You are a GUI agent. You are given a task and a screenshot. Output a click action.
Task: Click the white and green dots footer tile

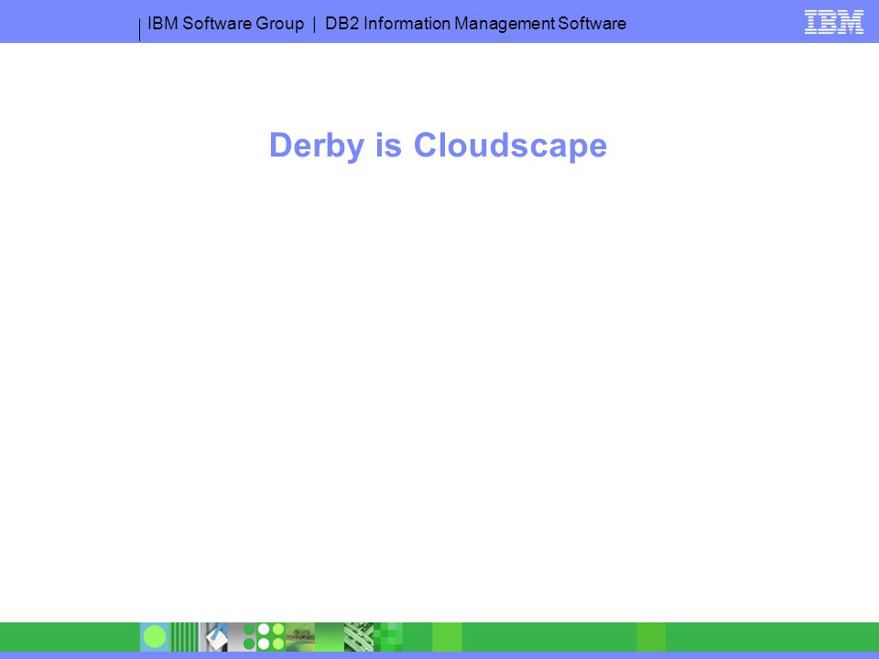click(x=271, y=637)
